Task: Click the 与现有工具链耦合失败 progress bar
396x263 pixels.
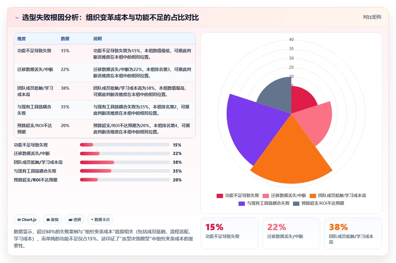Action: click(125, 171)
